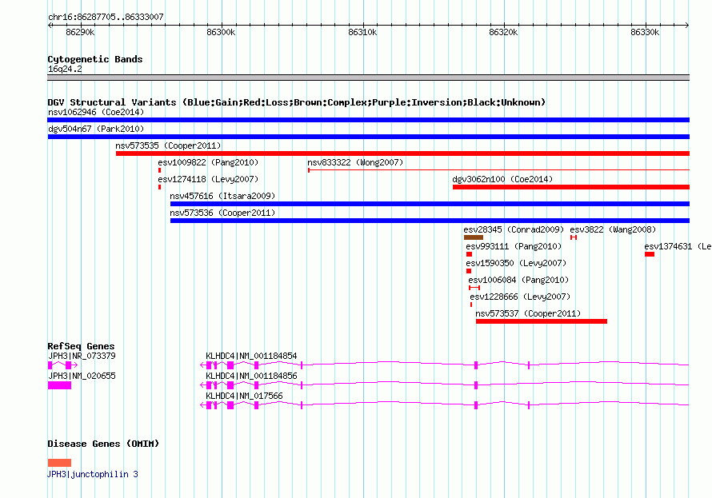Click the nsv833322 (Wong2007) variant label

(355, 162)
